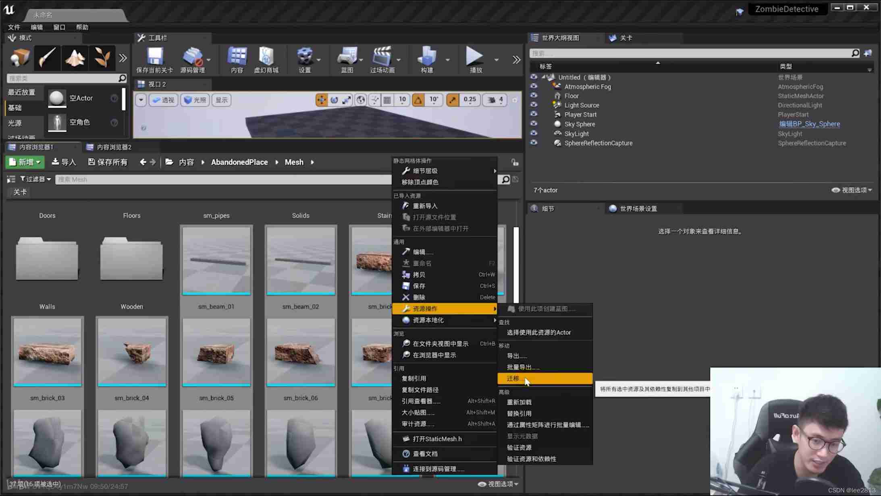This screenshot has height=496, width=881.
Task: Toggle the sources panel view icon
Action: [x=11, y=180]
